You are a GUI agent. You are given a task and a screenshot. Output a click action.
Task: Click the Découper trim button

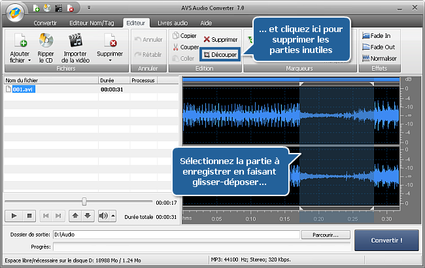(220, 54)
